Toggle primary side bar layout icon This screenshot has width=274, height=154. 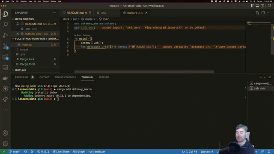[253, 6]
